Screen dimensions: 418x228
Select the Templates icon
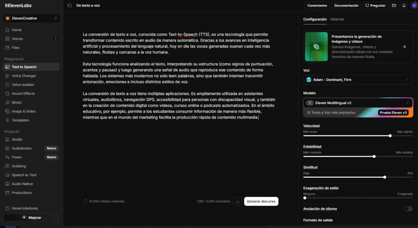7,120
